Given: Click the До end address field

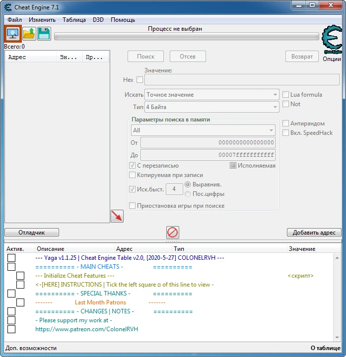Looking at the screenshot, I should [x=208, y=155].
